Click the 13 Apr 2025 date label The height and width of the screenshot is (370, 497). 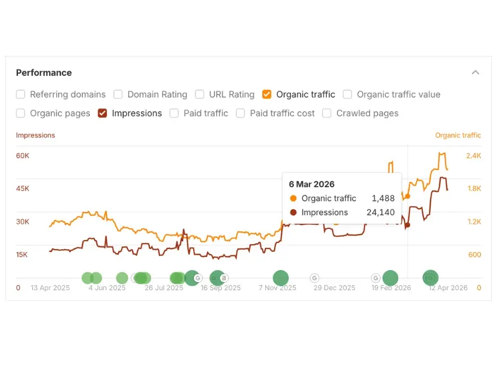pos(49,287)
